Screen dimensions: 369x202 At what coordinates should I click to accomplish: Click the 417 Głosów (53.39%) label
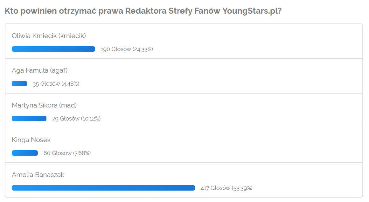click(x=226, y=188)
